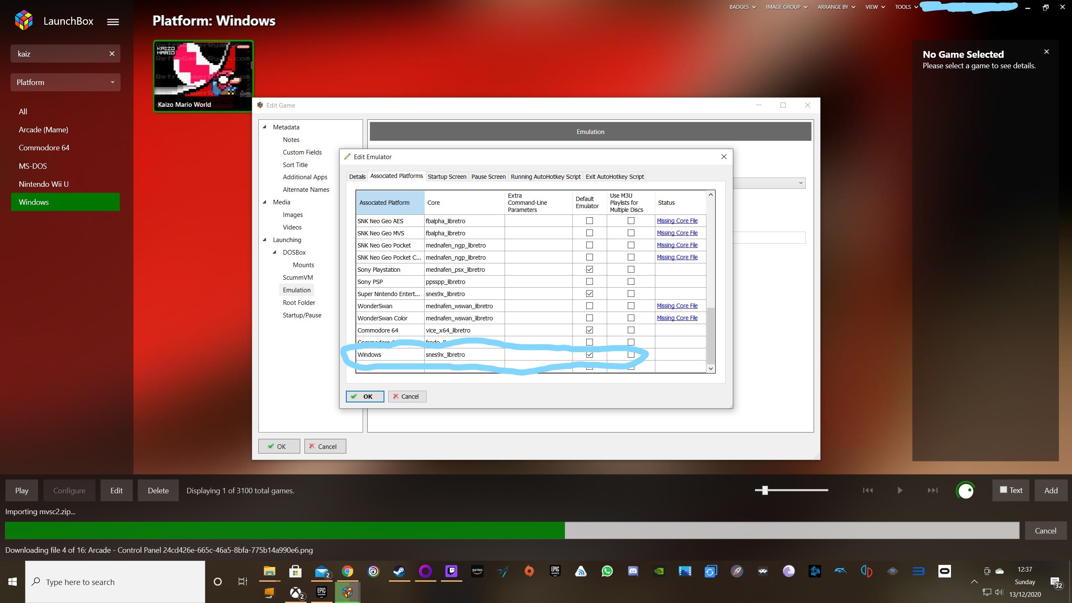This screenshot has width=1072, height=603.
Task: Open Exit AutoHotkey Script tab
Action: tap(615, 177)
